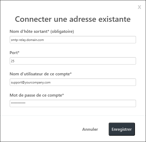Image resolution: width=146 pixels, height=142 pixels.
Task: Cancel with the Annuler link
Action: (x=90, y=129)
